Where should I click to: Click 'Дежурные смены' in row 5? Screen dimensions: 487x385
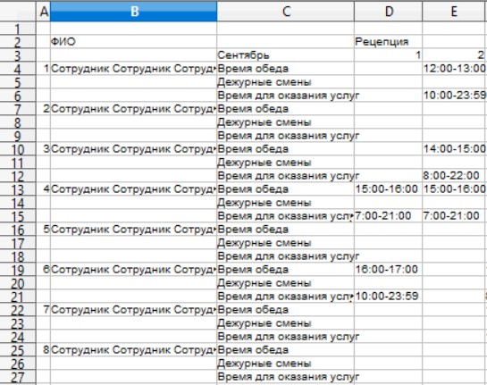(285, 81)
